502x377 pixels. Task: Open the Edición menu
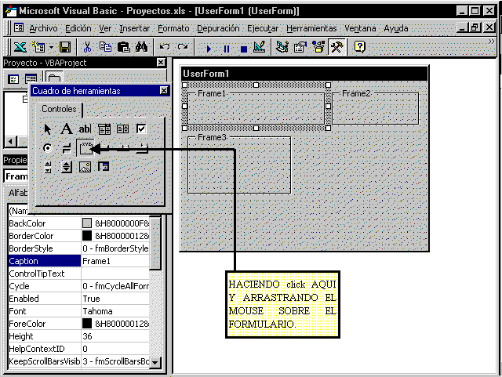pos(78,28)
